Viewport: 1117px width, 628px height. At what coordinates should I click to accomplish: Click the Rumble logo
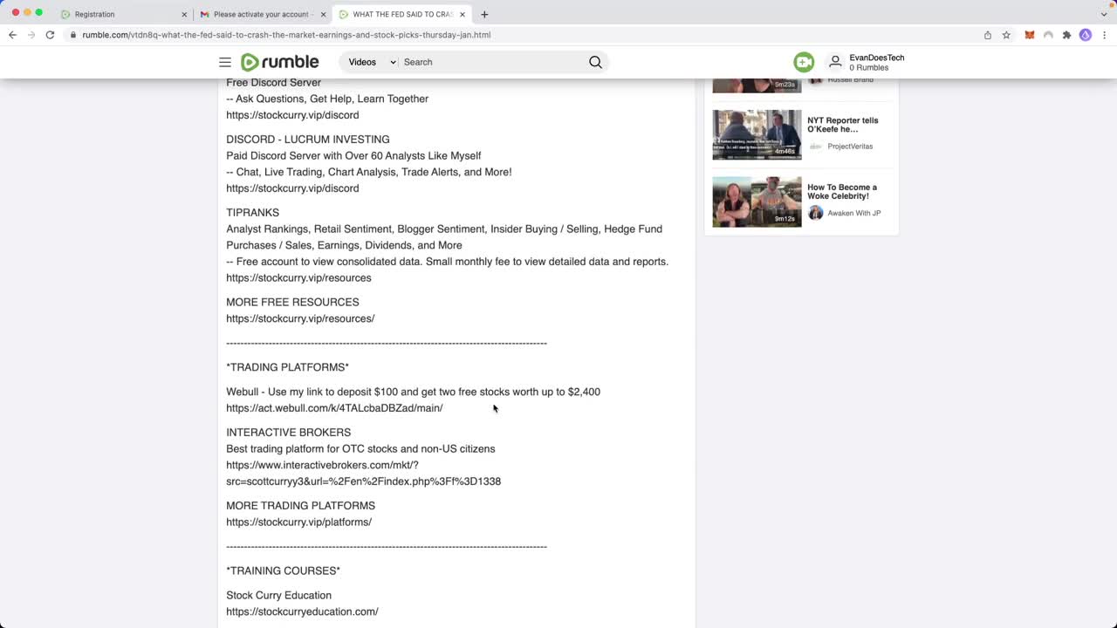coord(279,62)
